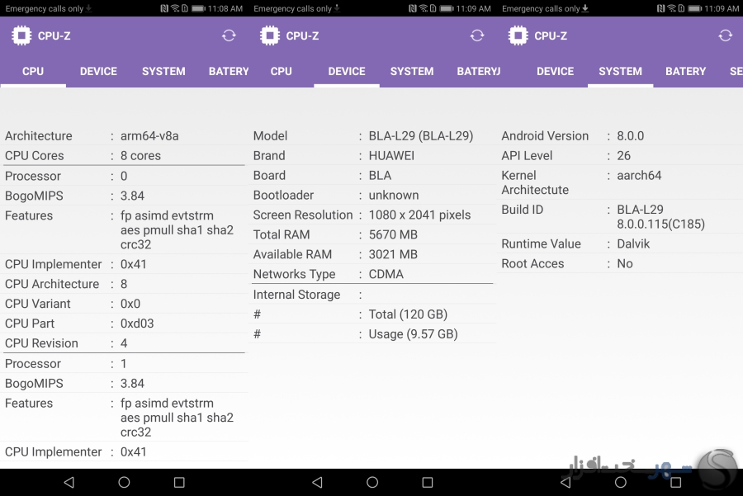
Task: Open the BATERY tab on the screen showing Architecture
Action: (x=229, y=72)
